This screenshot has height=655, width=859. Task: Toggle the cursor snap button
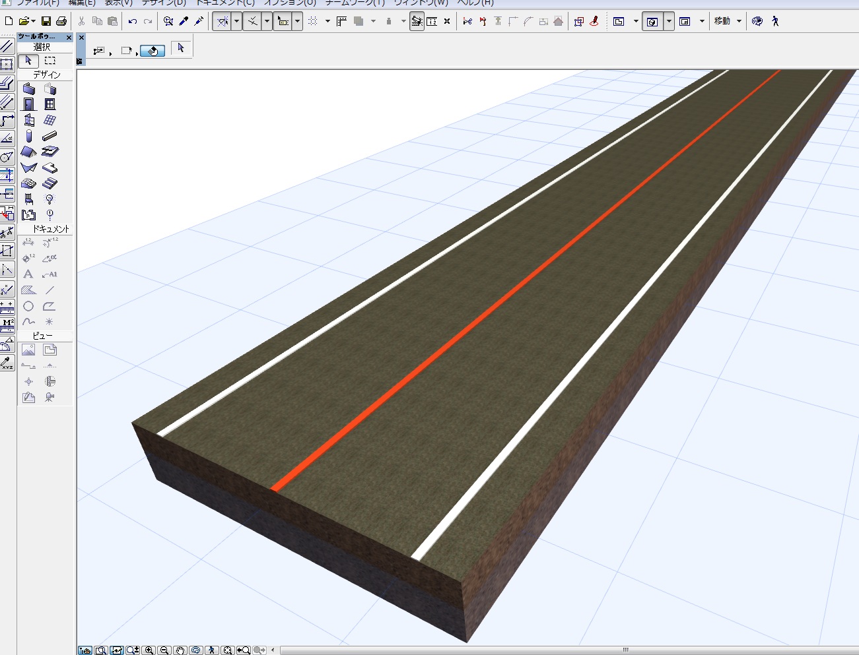pos(283,22)
